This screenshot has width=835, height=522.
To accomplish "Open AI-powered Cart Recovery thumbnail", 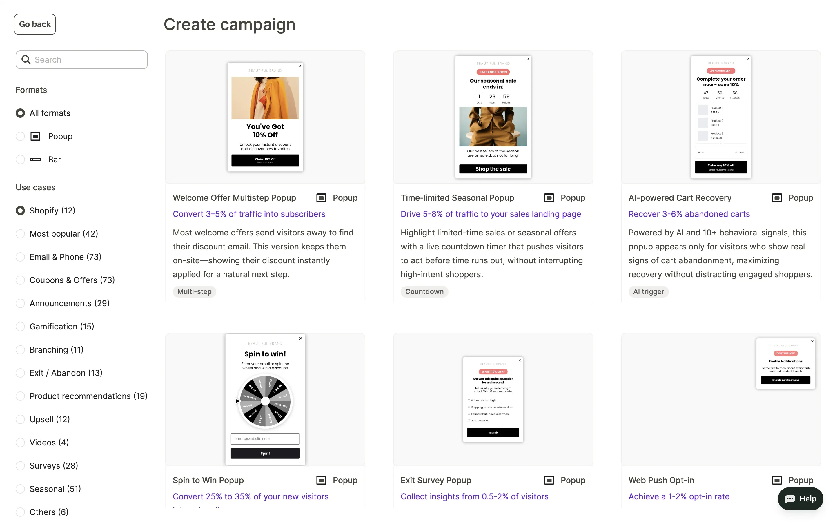I will (721, 117).
